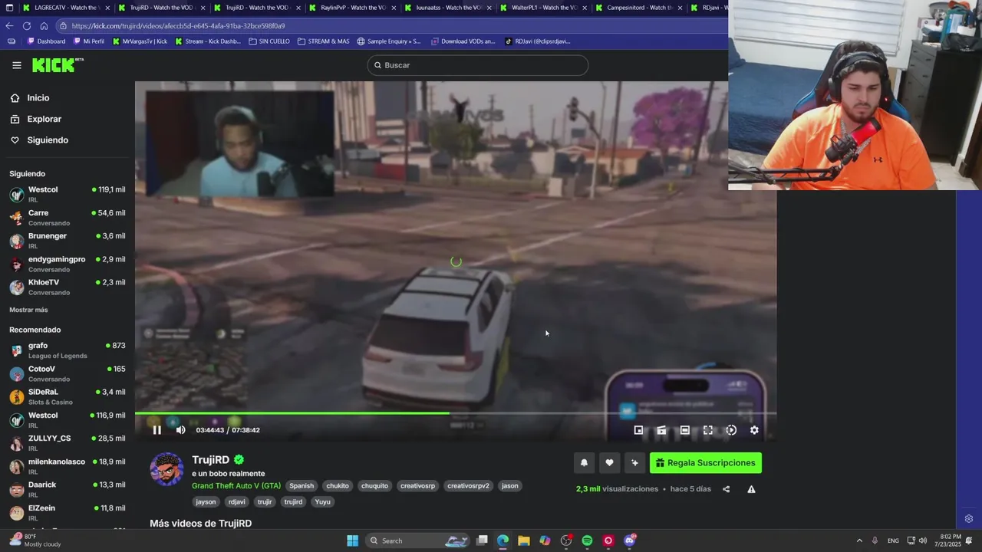Click the creativosrpv2 tag
Screen dimensions: 982x552
click(x=468, y=486)
